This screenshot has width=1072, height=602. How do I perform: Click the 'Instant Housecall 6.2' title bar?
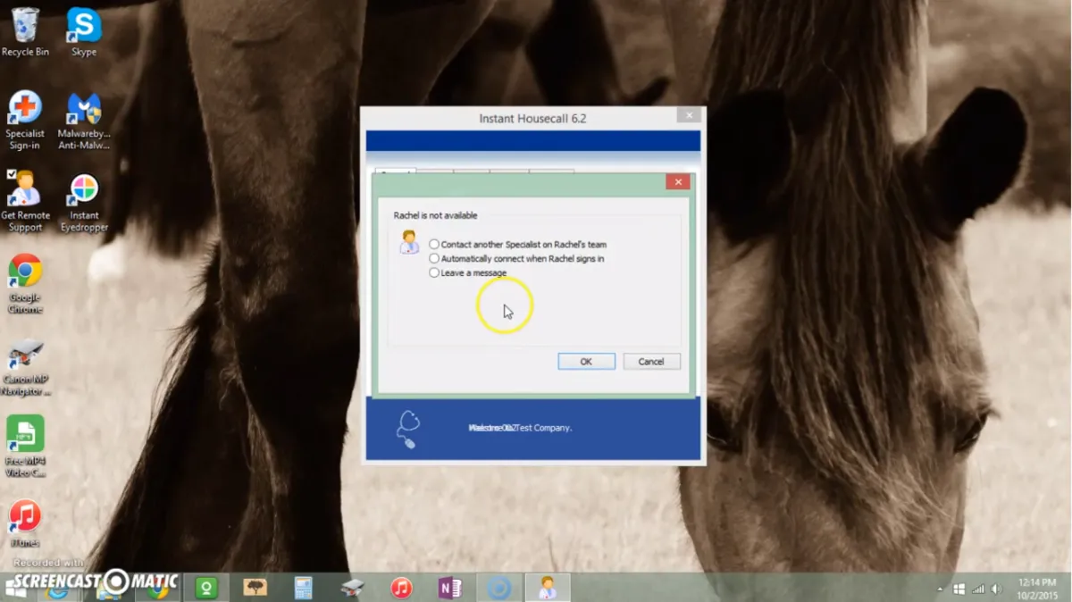(532, 118)
